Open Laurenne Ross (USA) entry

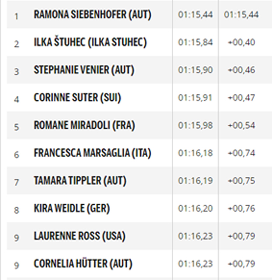tap(79, 236)
